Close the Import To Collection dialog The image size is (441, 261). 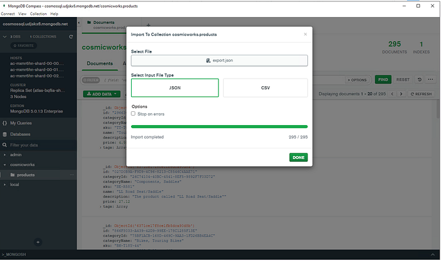[x=305, y=34]
